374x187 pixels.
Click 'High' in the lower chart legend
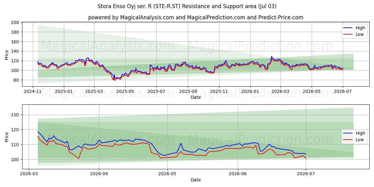click(361, 133)
